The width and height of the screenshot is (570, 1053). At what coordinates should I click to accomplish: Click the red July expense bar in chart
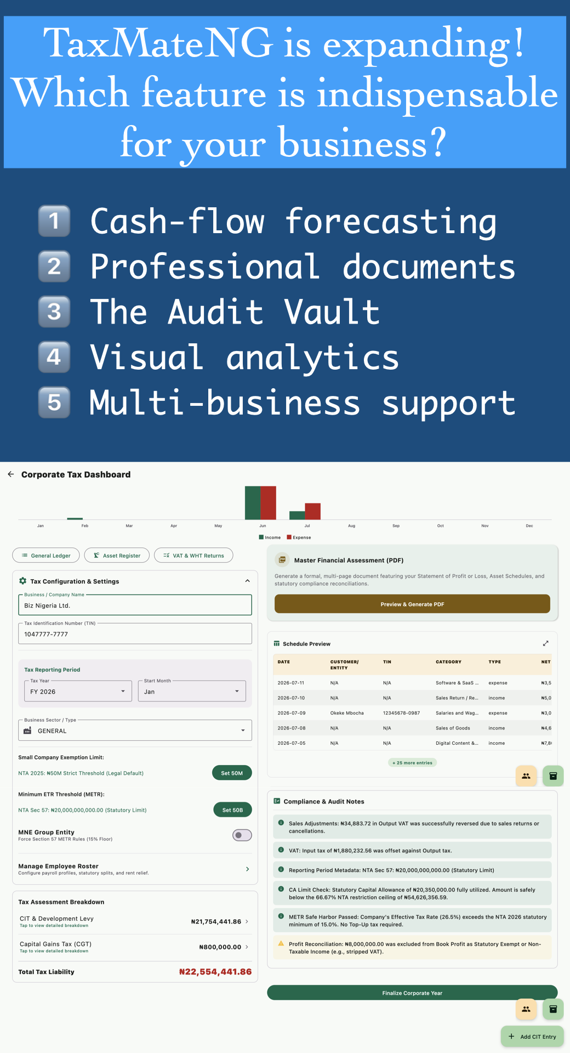(x=312, y=511)
